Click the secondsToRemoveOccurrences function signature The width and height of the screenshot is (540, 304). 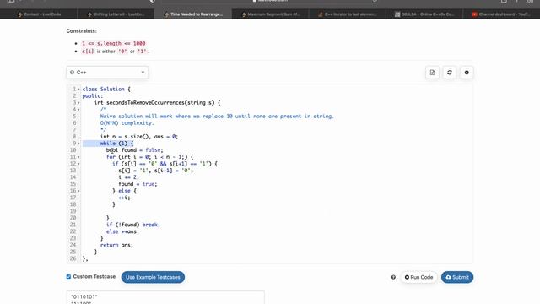coord(158,103)
